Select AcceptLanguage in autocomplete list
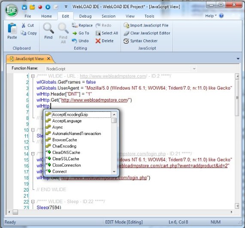This screenshot has width=245, height=228. tap(78, 121)
